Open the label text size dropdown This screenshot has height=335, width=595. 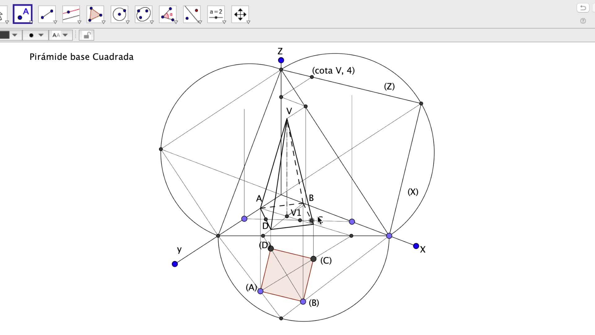pyautogui.click(x=65, y=35)
